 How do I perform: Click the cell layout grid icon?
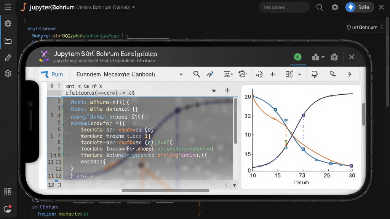point(289,74)
